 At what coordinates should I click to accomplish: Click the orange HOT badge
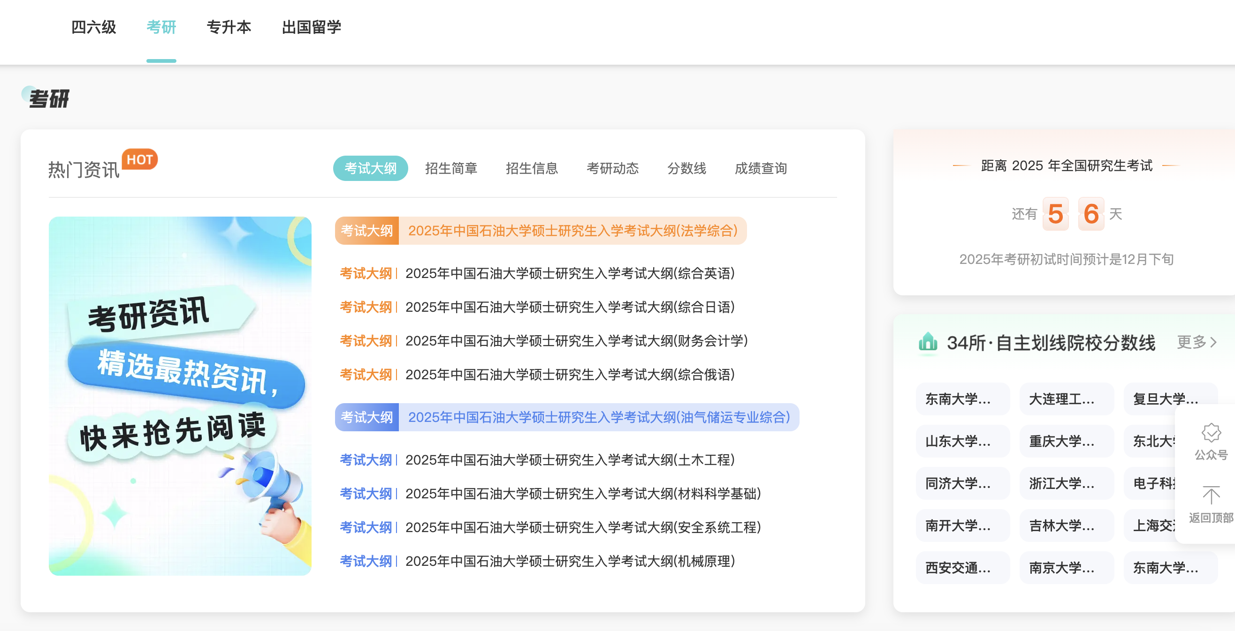[x=139, y=159]
